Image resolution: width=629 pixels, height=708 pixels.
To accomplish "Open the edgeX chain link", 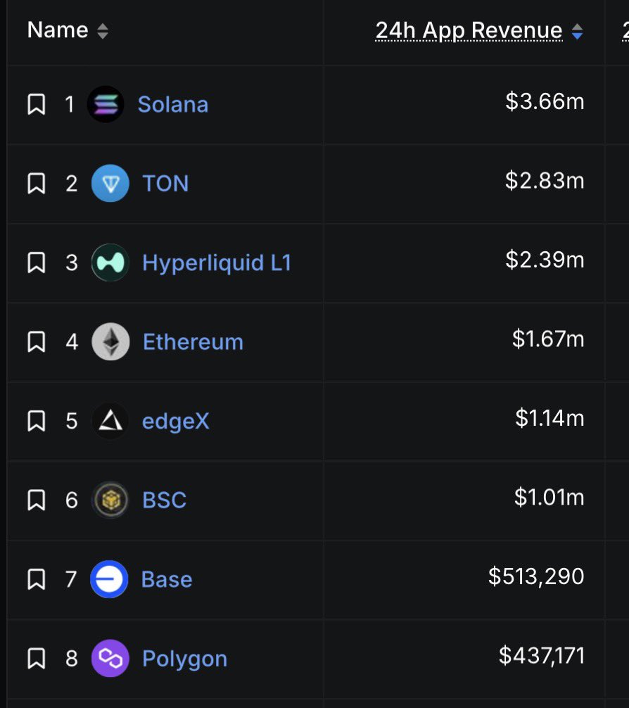I will [x=176, y=421].
